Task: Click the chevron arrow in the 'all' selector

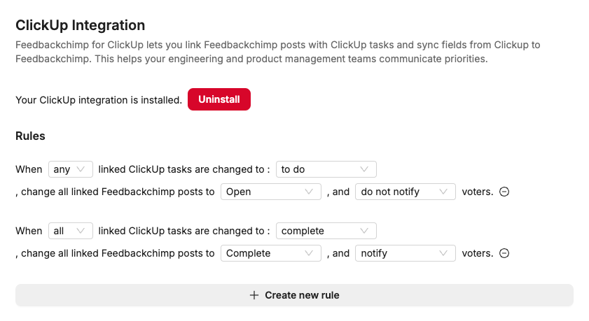Action: (83, 231)
